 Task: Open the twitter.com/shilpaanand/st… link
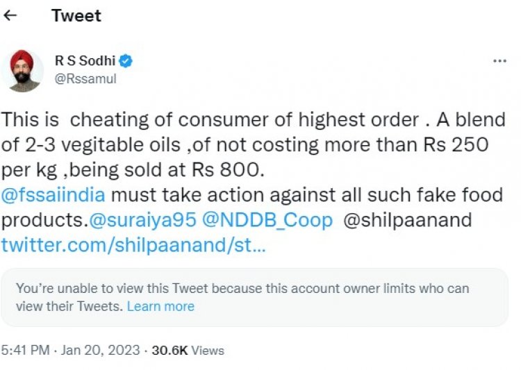click(133, 244)
